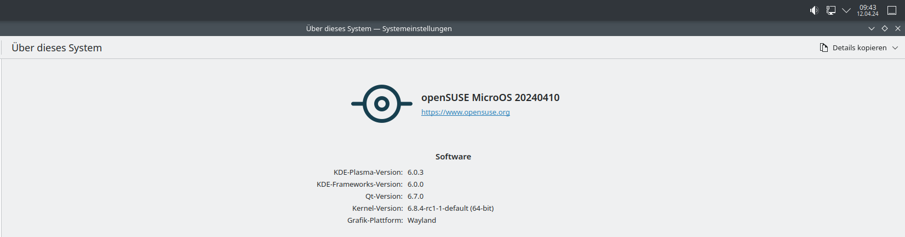This screenshot has height=237, width=905.
Task: Select the openSUSE MicroOS 20240410 heading
Action: coord(490,98)
